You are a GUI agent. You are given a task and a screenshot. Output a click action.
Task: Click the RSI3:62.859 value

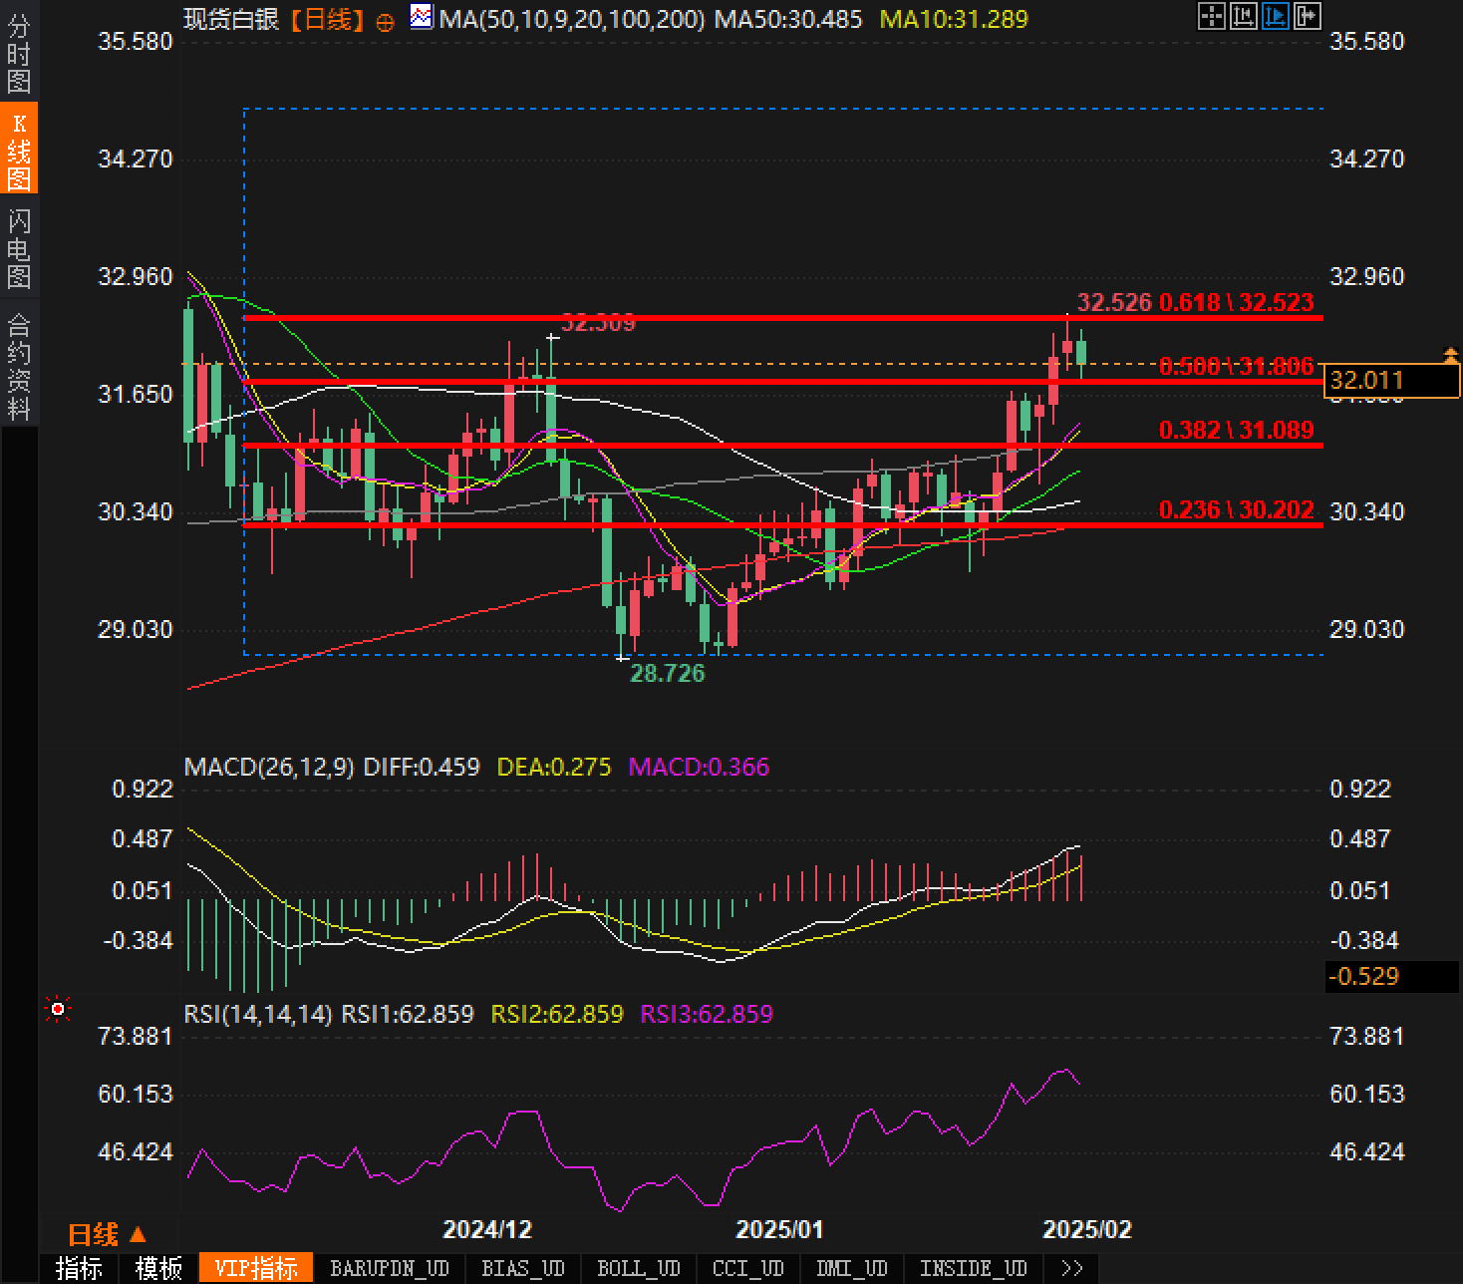coord(707,1014)
